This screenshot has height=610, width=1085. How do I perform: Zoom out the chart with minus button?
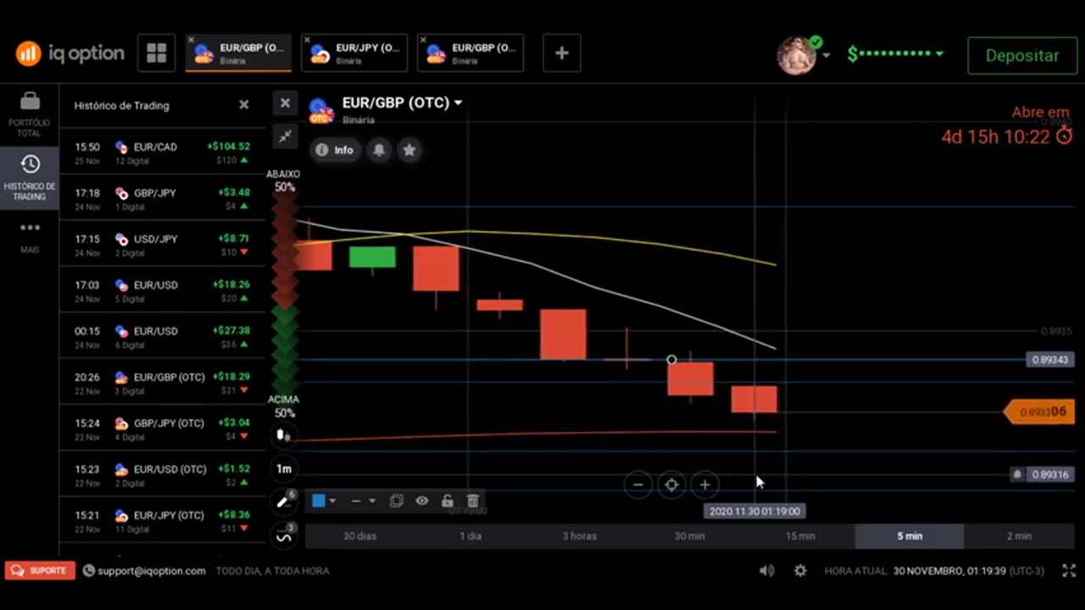[x=638, y=485]
